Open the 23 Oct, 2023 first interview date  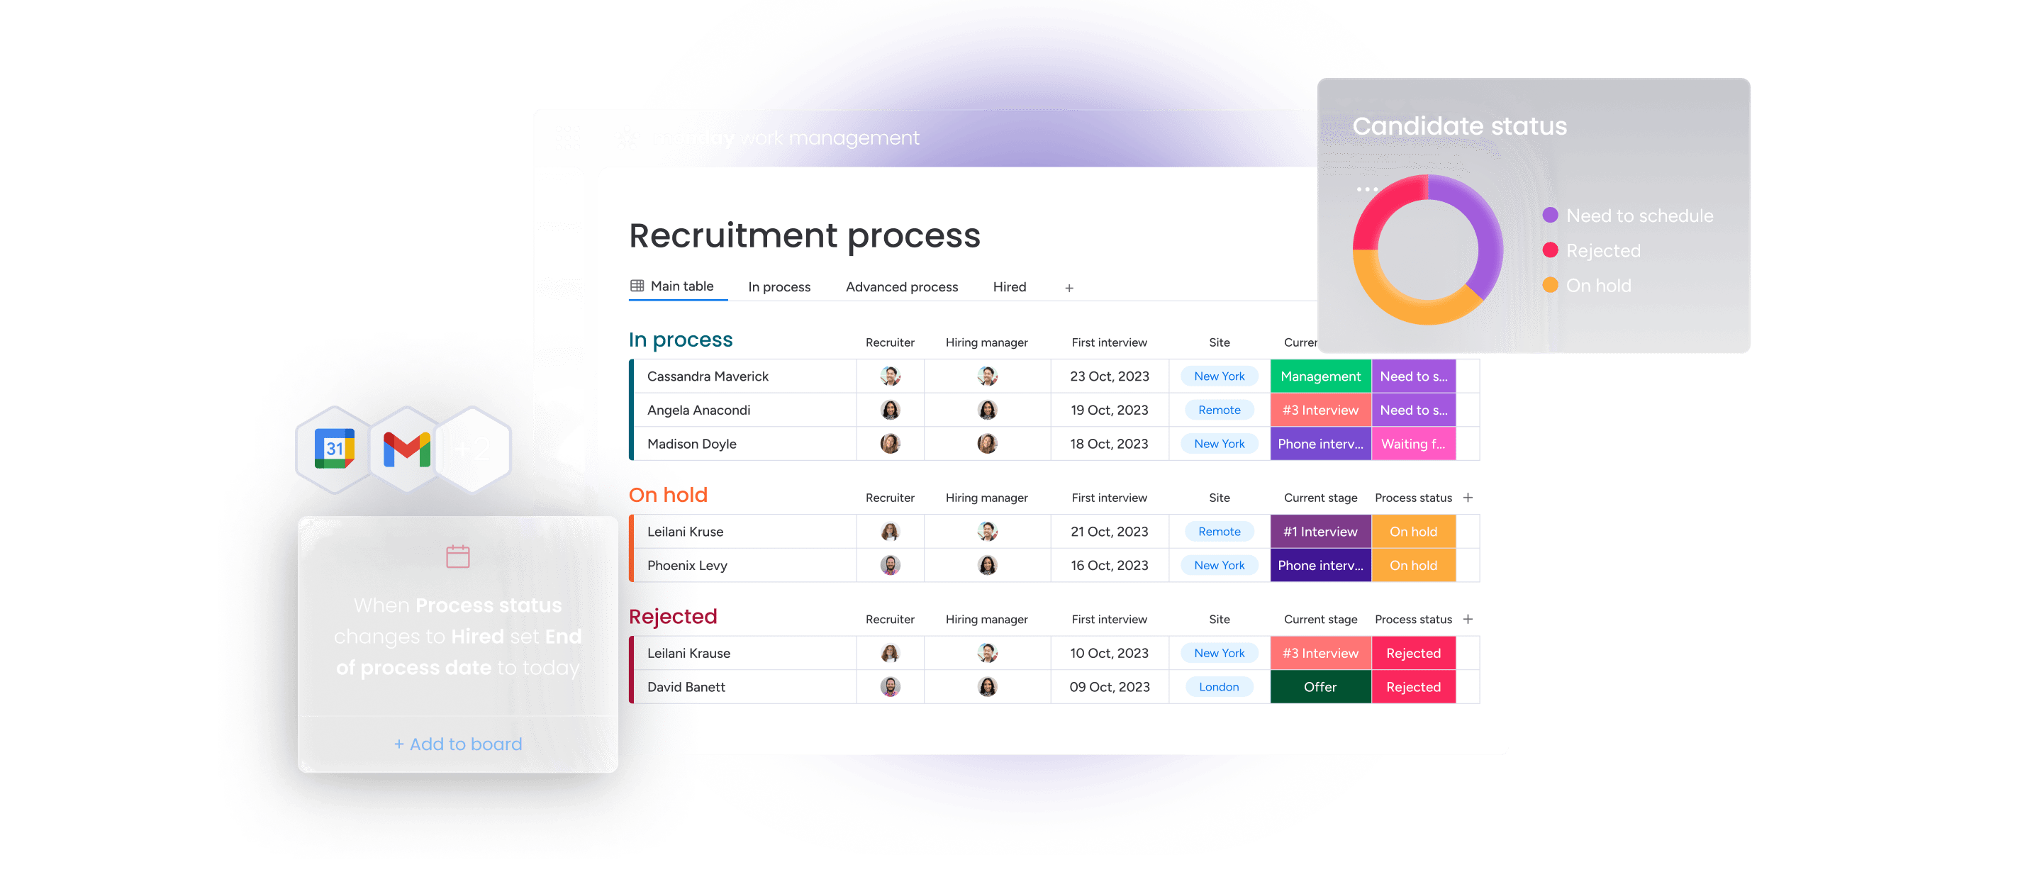1109,376
